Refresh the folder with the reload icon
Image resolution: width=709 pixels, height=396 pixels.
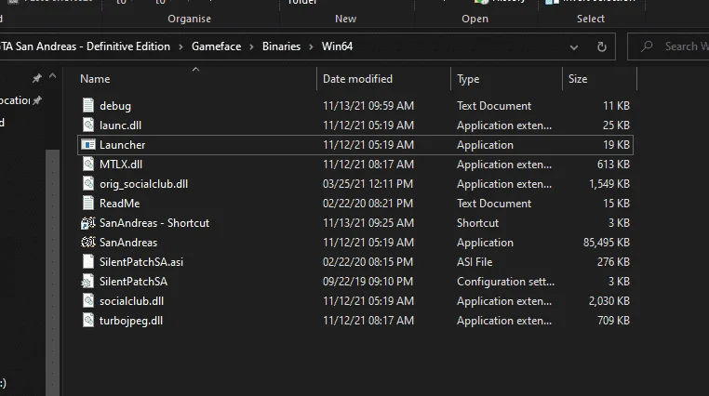601,46
